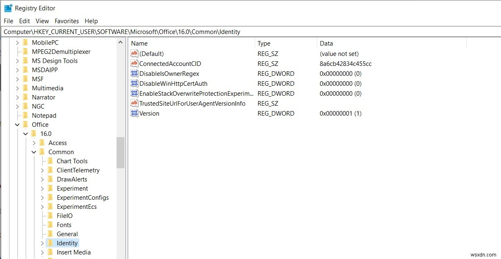Click REG_SZ type of ConnectedAccountCID
Screen dimensions: 501x259
pyautogui.click(x=268, y=63)
